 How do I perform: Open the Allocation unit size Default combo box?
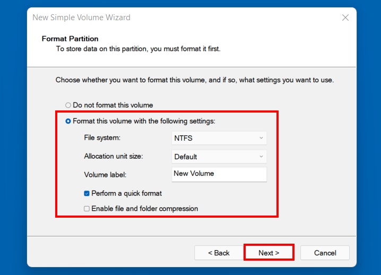pyautogui.click(x=219, y=157)
